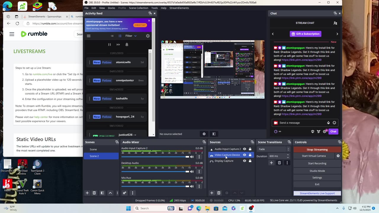Image resolution: width=379 pixels, height=213 pixels.
Task: Open source properties gear under preview
Action: [204, 134]
